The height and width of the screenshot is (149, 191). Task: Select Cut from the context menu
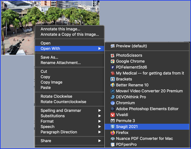70,71
